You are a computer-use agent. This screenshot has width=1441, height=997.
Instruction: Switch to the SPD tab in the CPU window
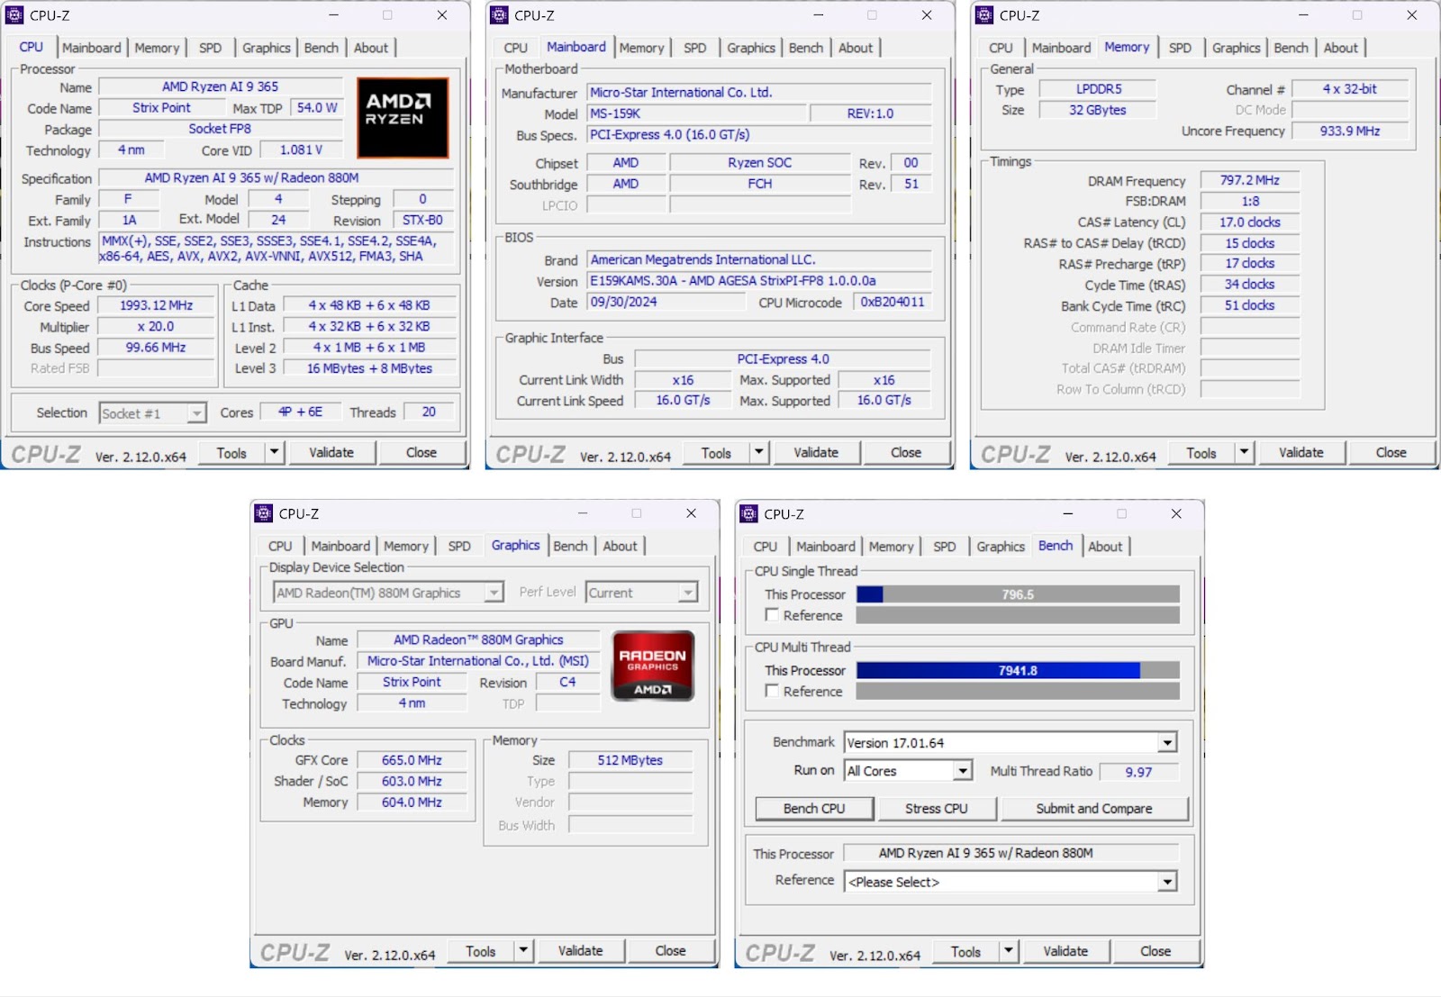pyautogui.click(x=211, y=48)
